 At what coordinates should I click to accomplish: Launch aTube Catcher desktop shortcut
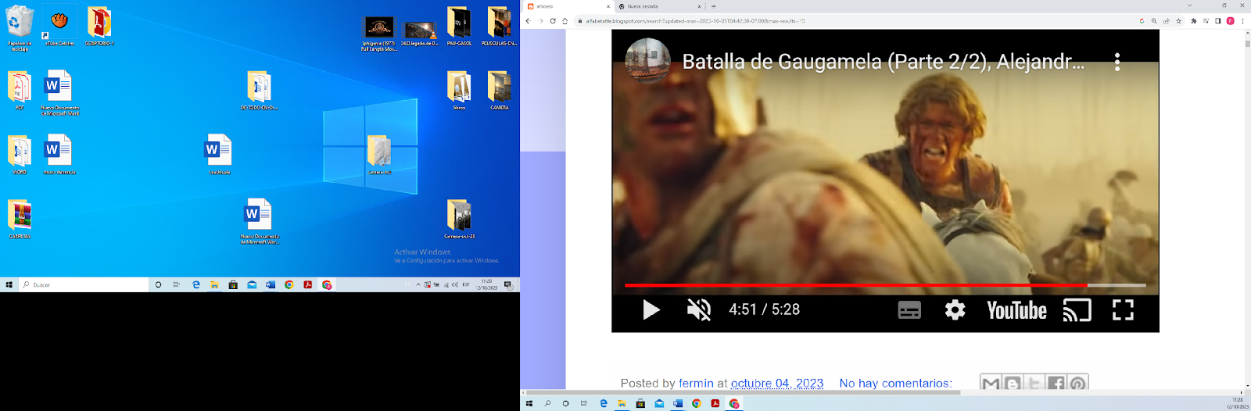tap(59, 26)
